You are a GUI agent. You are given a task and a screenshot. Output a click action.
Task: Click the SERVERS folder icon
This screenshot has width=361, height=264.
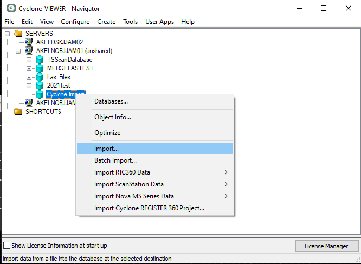click(x=18, y=34)
